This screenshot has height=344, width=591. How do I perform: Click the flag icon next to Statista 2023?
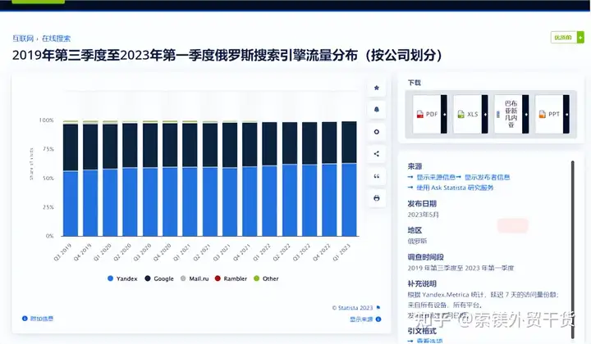pos(378,307)
